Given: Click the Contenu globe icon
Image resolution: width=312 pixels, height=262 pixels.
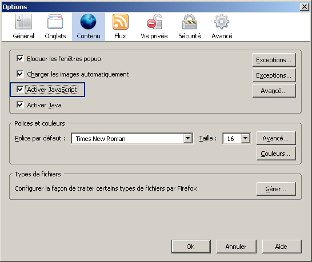Looking at the screenshot, I should pyautogui.click(x=88, y=22).
